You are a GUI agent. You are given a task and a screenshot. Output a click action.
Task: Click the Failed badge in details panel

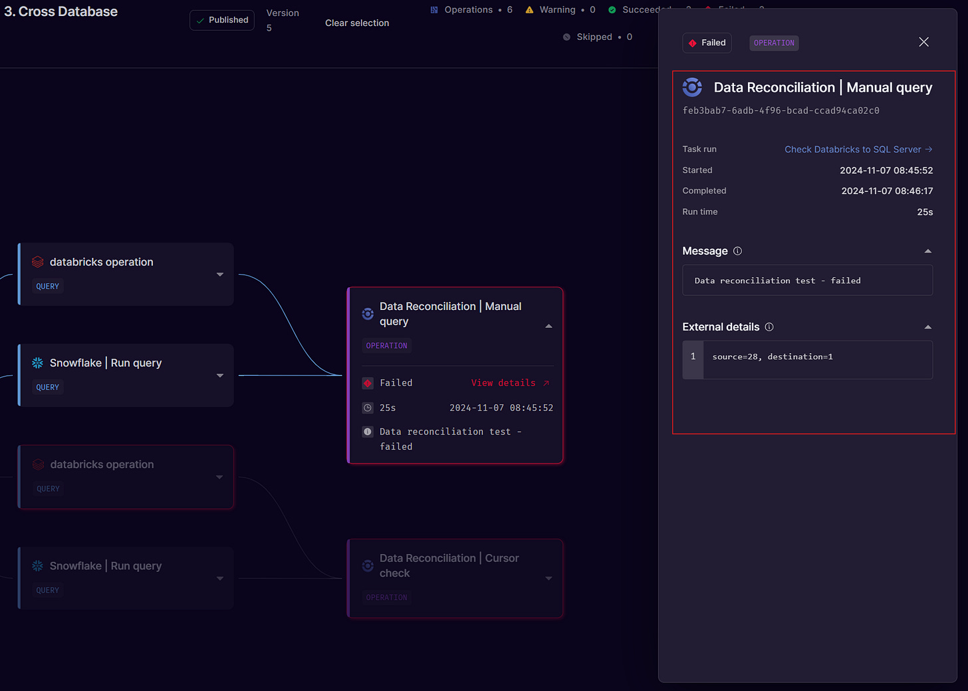click(x=707, y=43)
